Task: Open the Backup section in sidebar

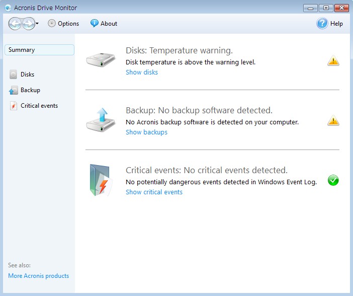Action: point(30,90)
